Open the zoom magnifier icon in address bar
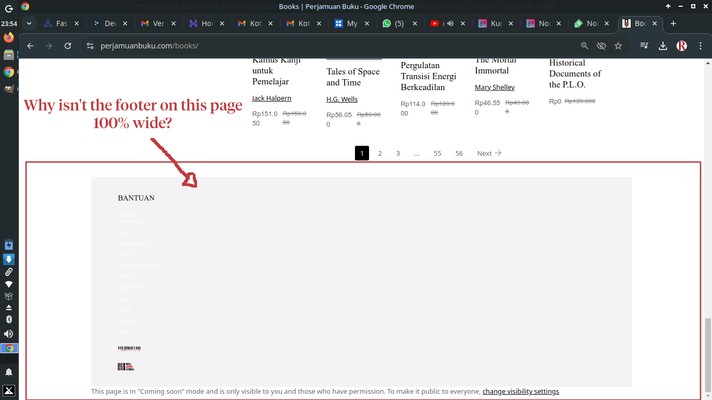The width and height of the screenshot is (712, 400). click(584, 46)
